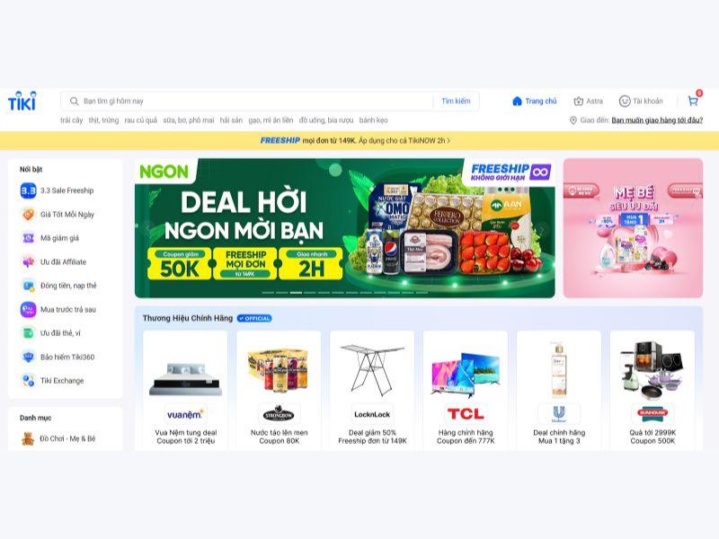Screen dimensions: 719x539
Task: Open the Tài khoản account menu
Action: tap(641, 101)
